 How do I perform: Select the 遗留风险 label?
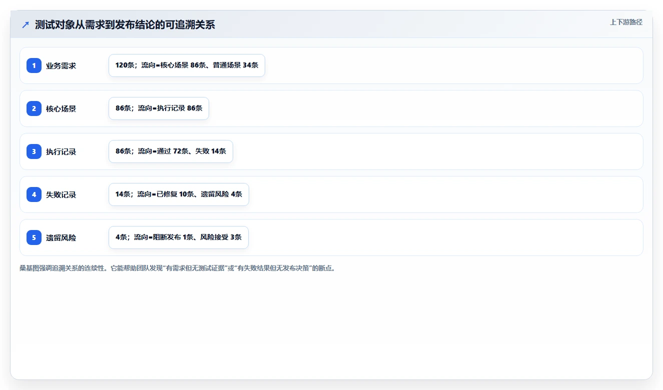[x=61, y=237]
